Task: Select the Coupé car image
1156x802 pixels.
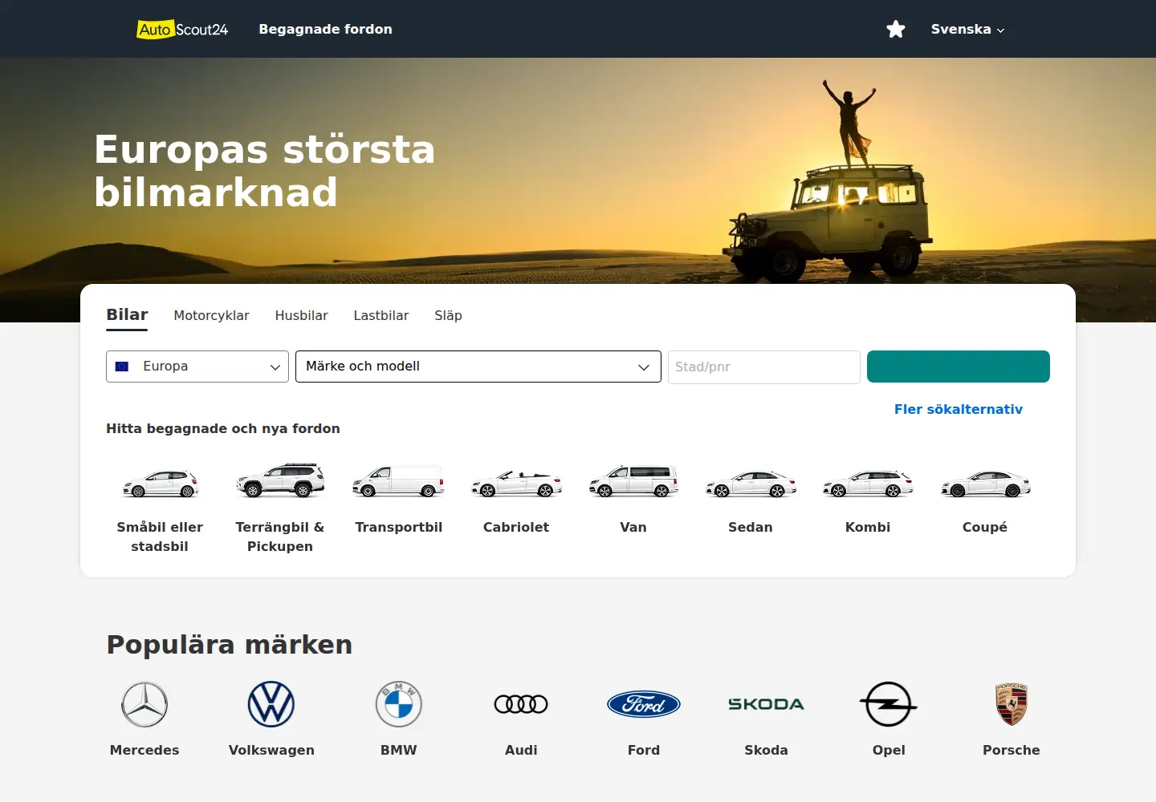Action: (x=985, y=484)
